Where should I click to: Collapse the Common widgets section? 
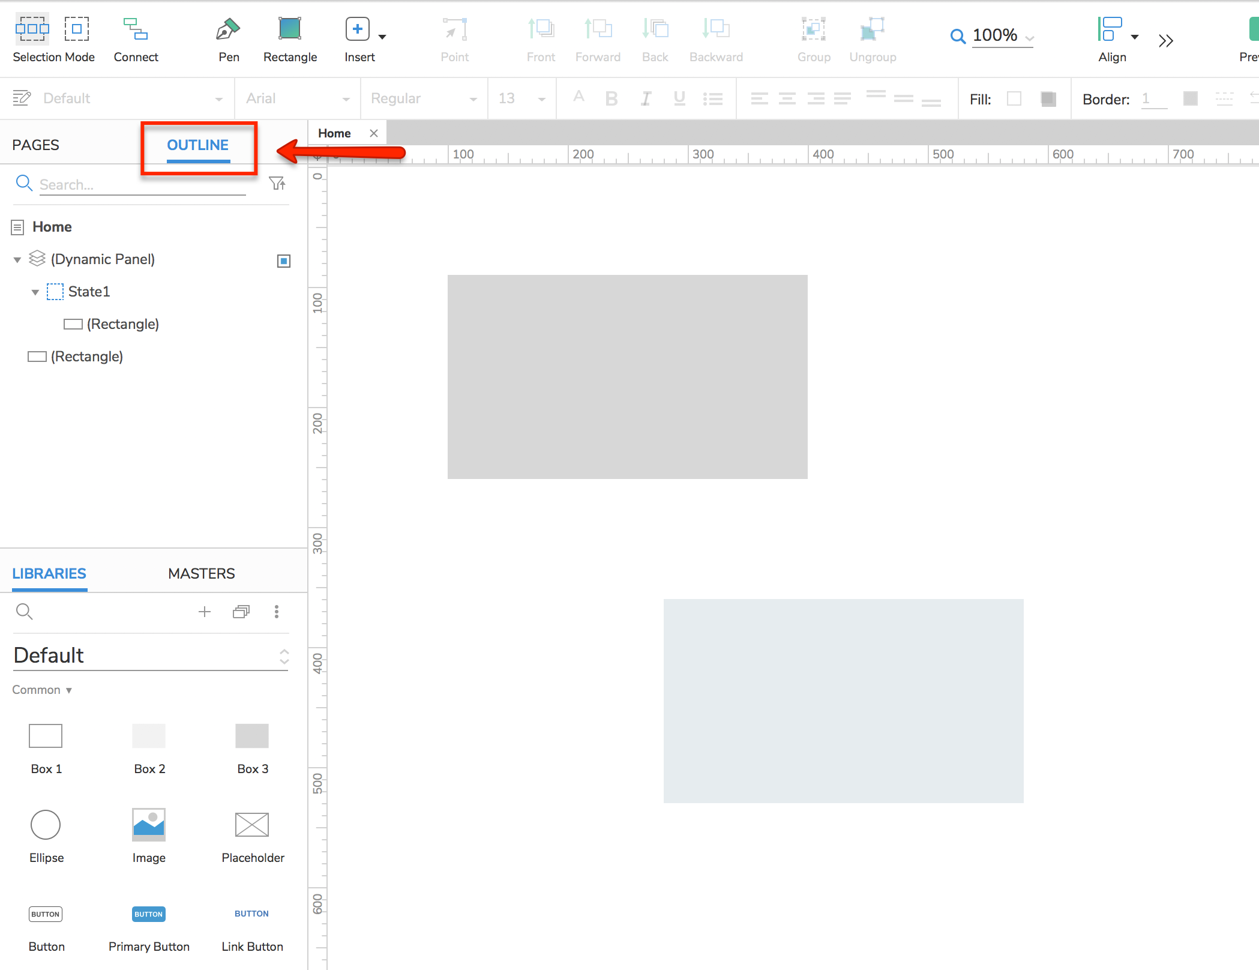[x=42, y=690]
